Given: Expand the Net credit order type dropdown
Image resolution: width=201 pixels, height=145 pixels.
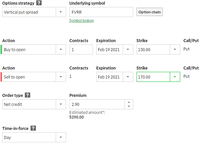Looking at the screenshot, I should tap(61, 104).
